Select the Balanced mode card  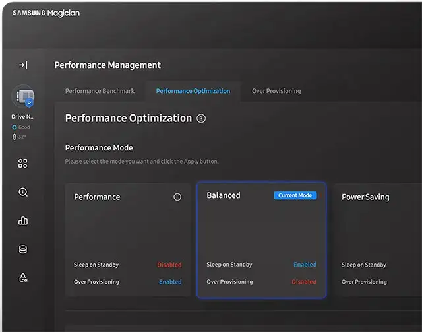point(262,240)
